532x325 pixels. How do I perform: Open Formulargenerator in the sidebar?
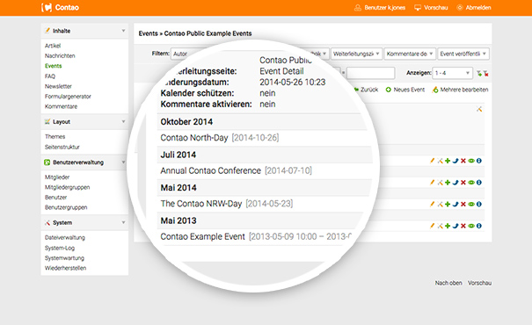[68, 97]
